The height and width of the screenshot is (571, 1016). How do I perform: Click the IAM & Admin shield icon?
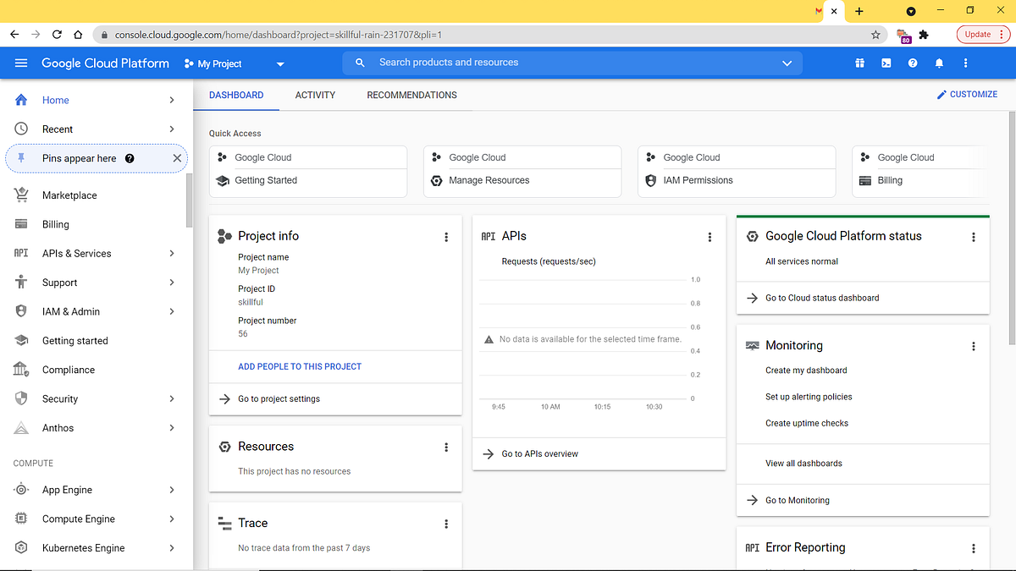pyautogui.click(x=22, y=311)
